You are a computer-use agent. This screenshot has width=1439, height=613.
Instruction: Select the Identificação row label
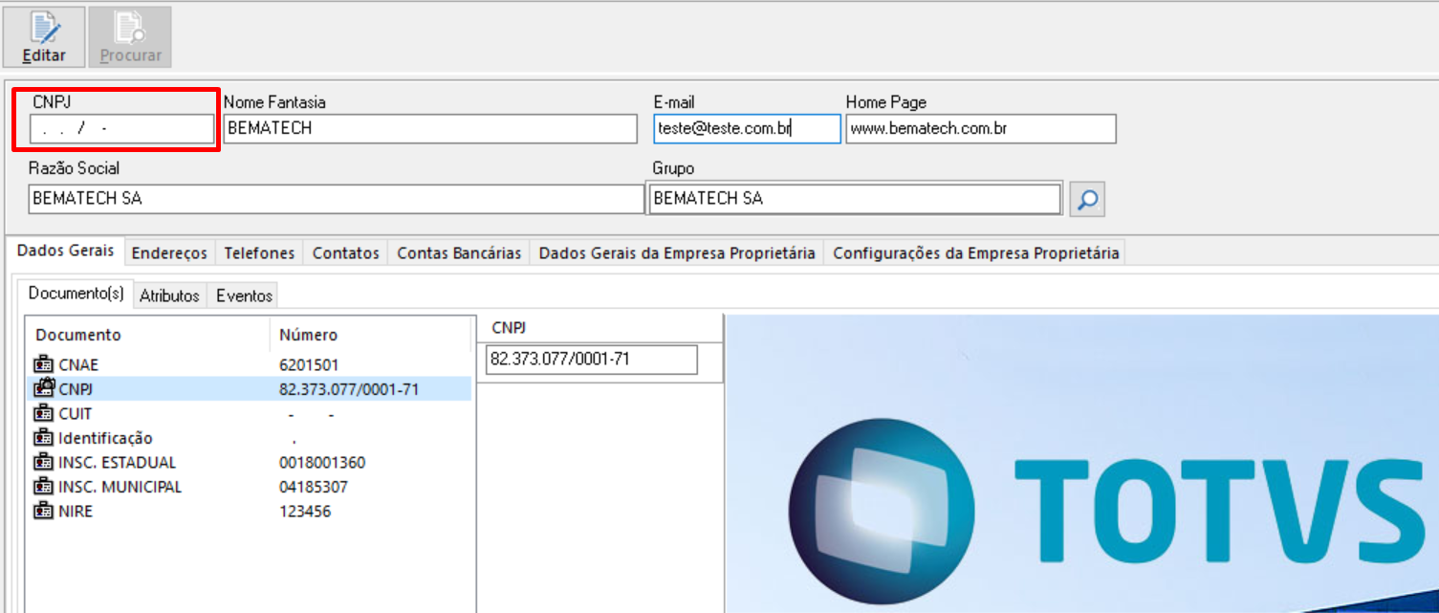click(105, 439)
